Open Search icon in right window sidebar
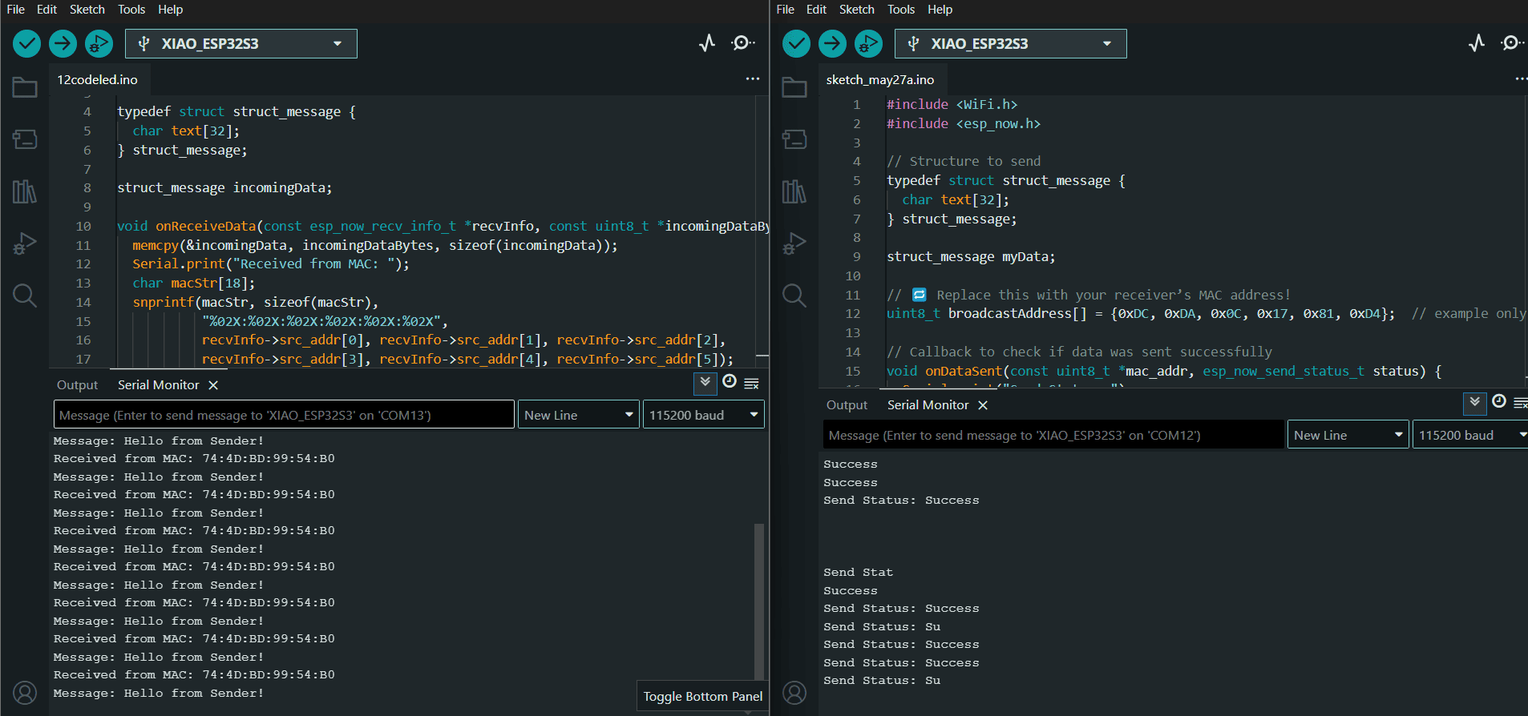1528x716 pixels. click(794, 296)
